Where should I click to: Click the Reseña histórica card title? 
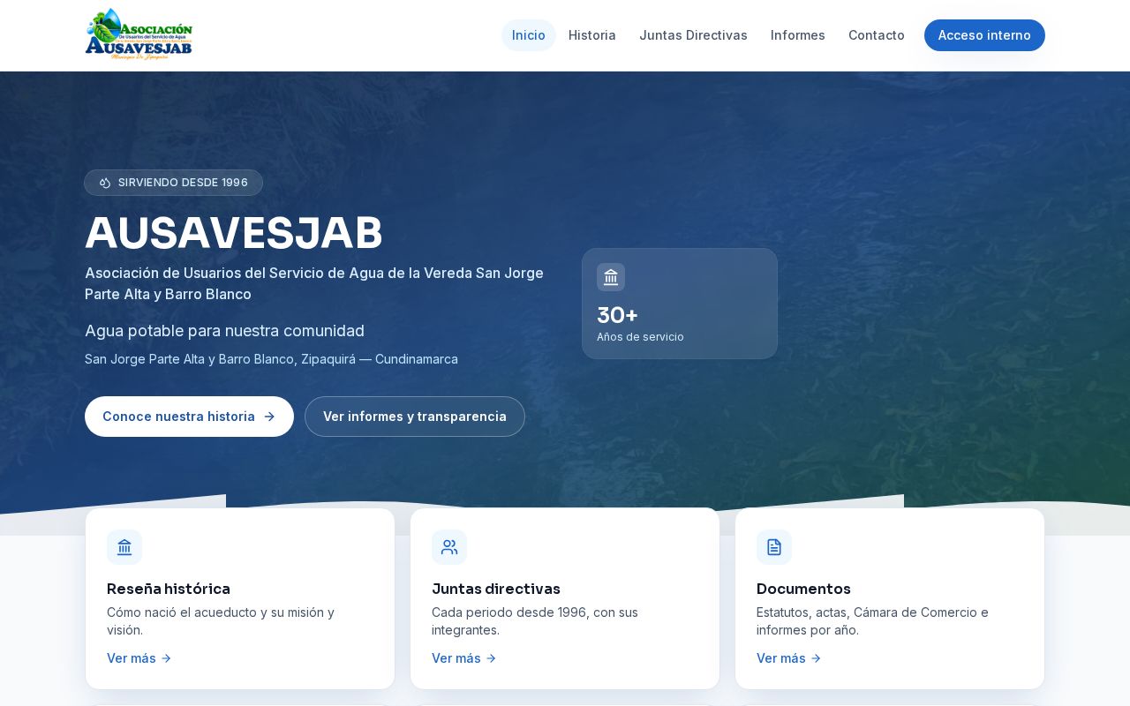[169, 589]
